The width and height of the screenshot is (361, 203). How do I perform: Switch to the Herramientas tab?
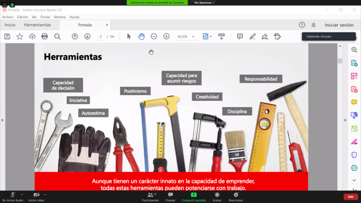[x=37, y=25]
